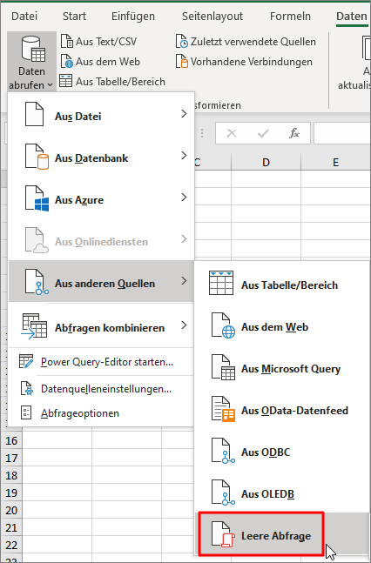
Task: Click Power Query-Editor starten... text
Action: click(x=107, y=362)
